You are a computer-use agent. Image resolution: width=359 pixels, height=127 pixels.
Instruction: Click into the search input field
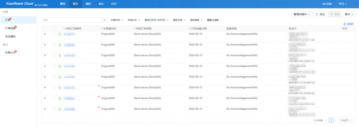[x=72, y=20]
